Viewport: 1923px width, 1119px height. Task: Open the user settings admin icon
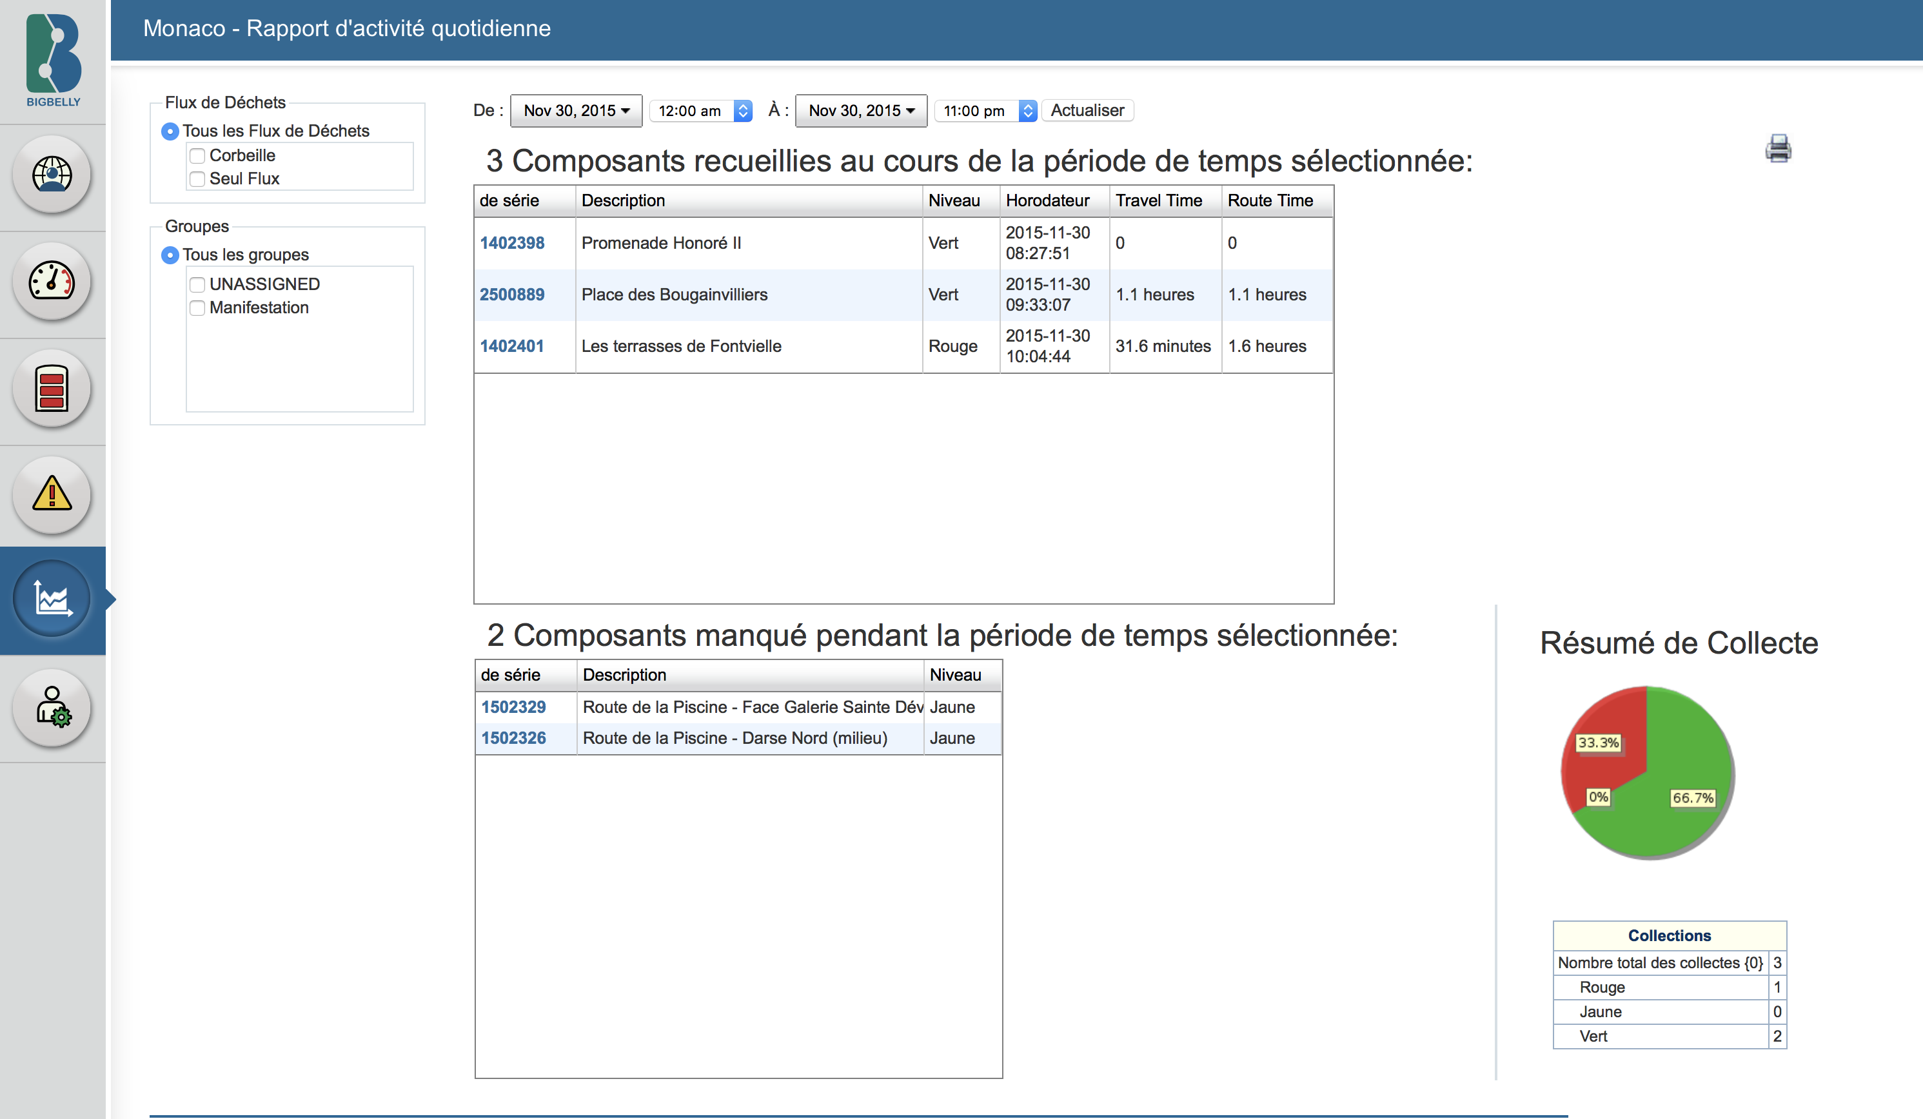52,707
